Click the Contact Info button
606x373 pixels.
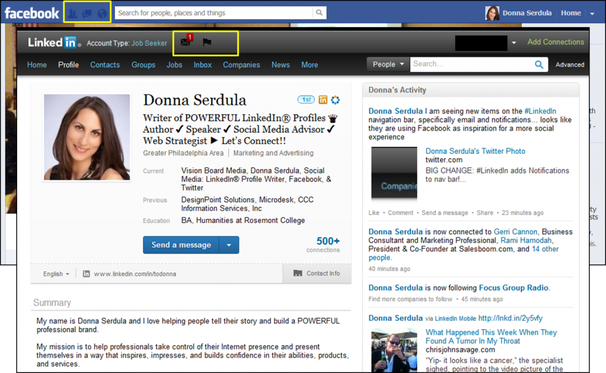(x=317, y=274)
